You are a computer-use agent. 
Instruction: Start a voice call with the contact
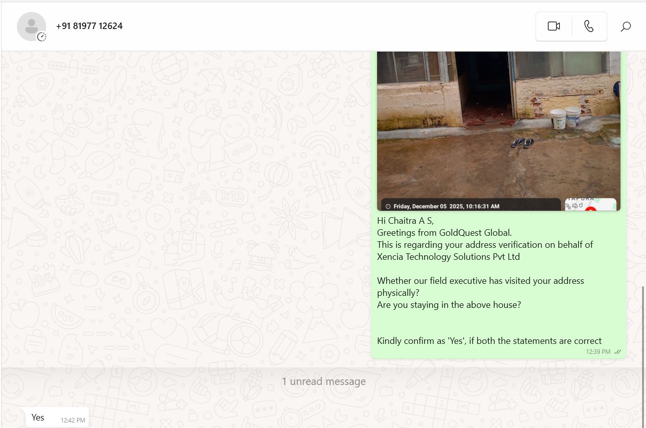coord(589,26)
